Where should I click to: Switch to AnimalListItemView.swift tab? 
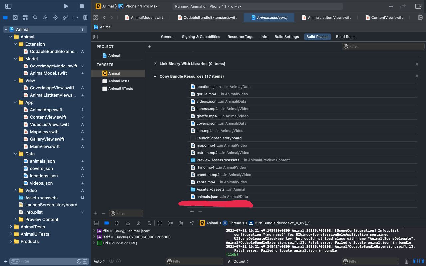pos(326,17)
